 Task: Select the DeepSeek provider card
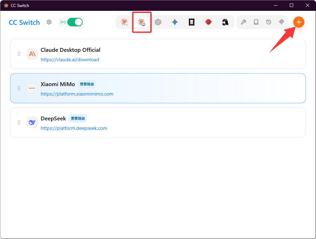click(158, 122)
